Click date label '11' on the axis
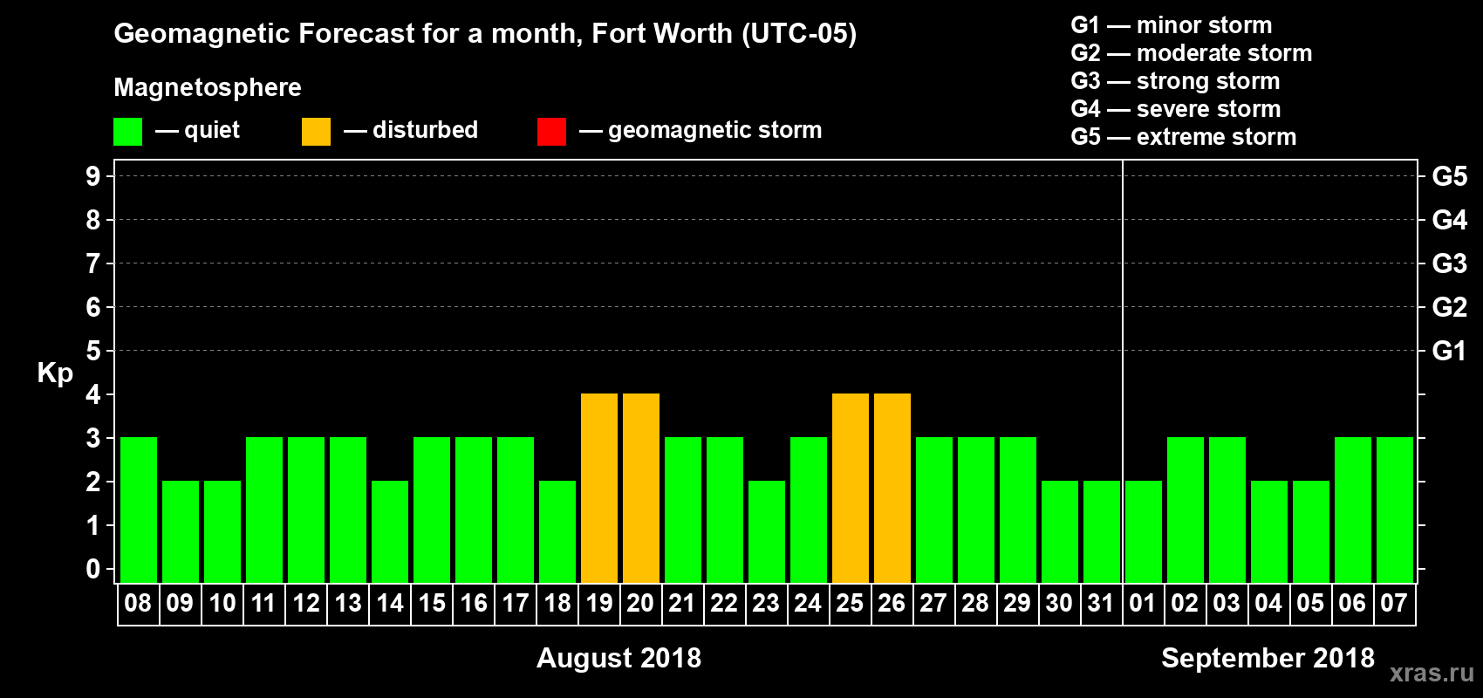Screen dimensions: 1483x698 pos(263,604)
